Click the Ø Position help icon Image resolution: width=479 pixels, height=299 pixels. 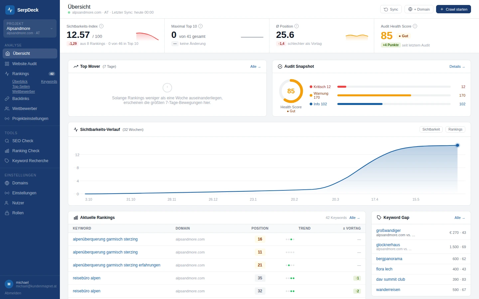(x=296, y=26)
